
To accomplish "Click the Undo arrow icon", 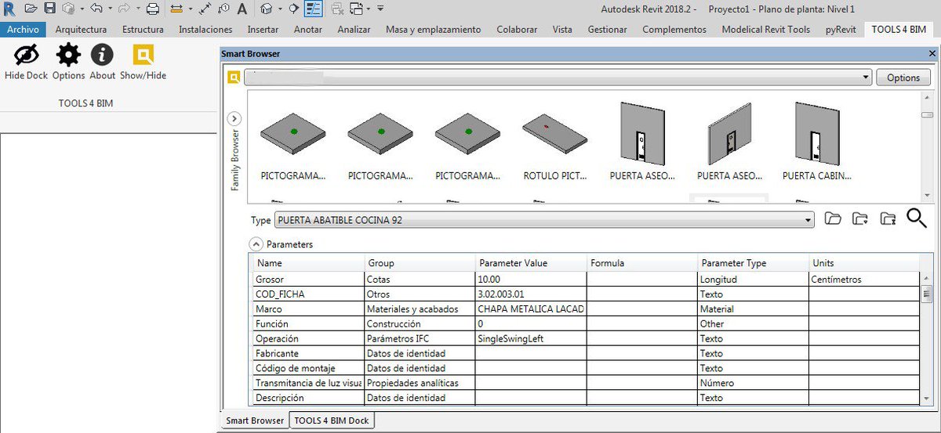I will coord(96,9).
